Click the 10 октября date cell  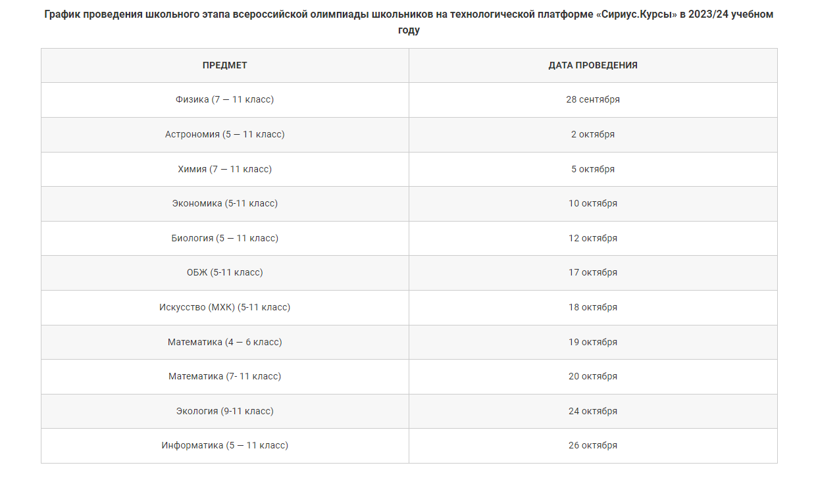click(x=593, y=204)
